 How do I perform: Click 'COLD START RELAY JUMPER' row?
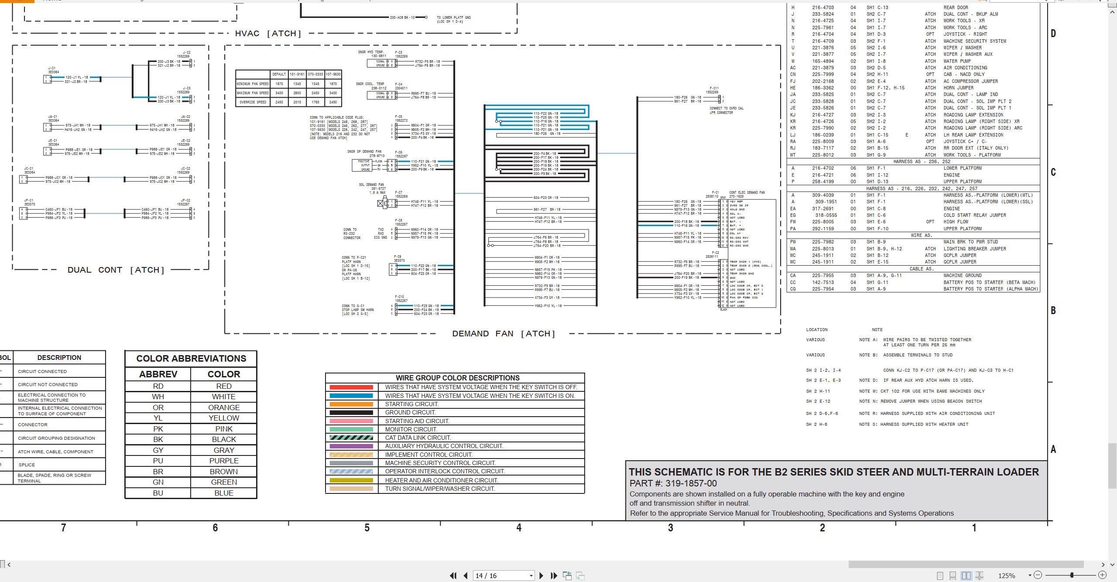[x=913, y=215]
